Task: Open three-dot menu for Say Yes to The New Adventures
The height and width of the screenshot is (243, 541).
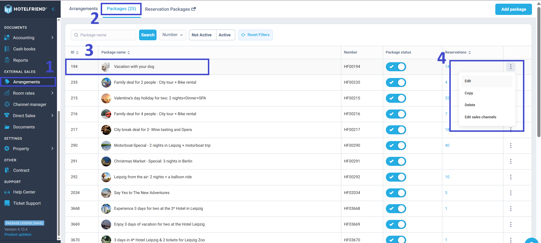Action: 511,193
